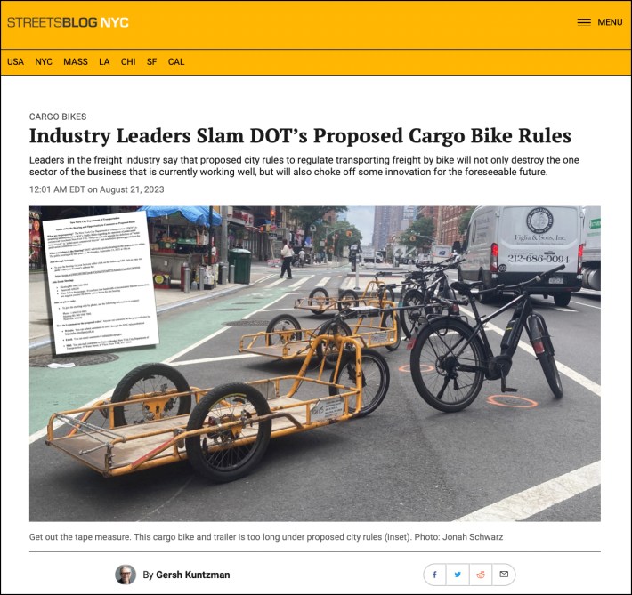
Task: Switch to the MASS edition
Action: 76,62
